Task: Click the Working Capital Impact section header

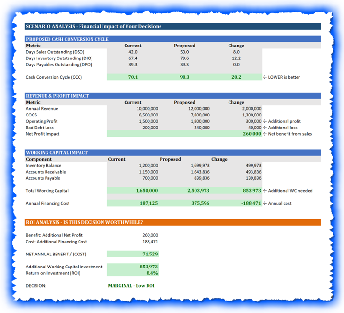Action: click(x=172, y=152)
